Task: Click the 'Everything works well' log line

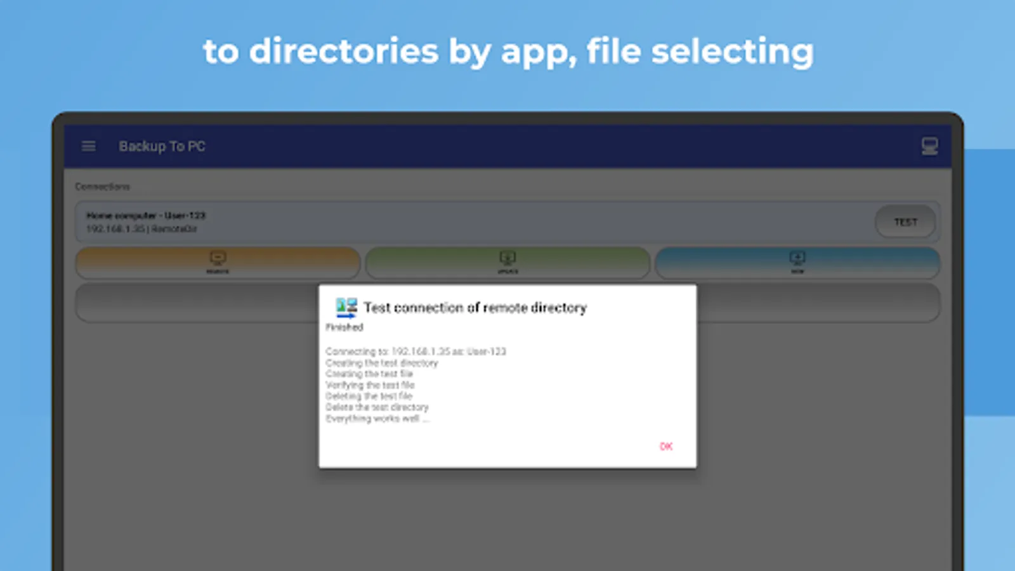Action: click(377, 419)
